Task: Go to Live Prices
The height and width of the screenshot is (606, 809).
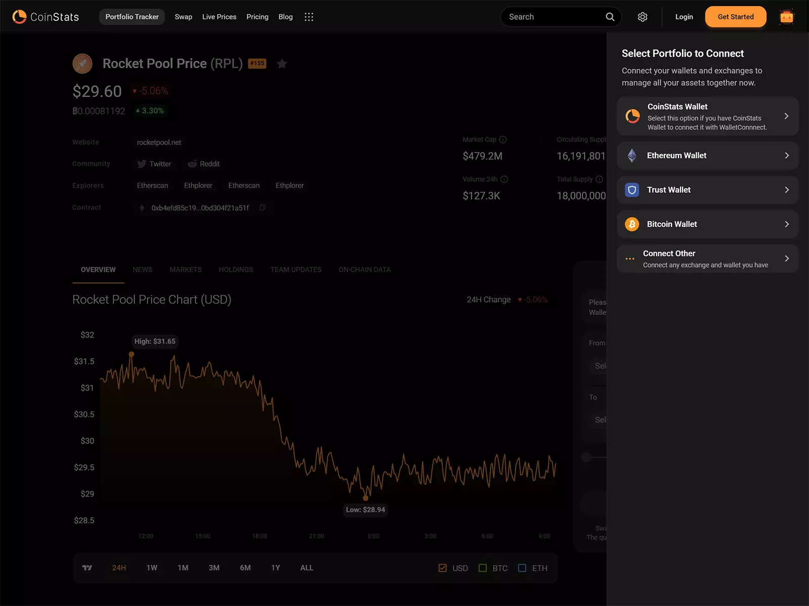Action: pyautogui.click(x=219, y=17)
